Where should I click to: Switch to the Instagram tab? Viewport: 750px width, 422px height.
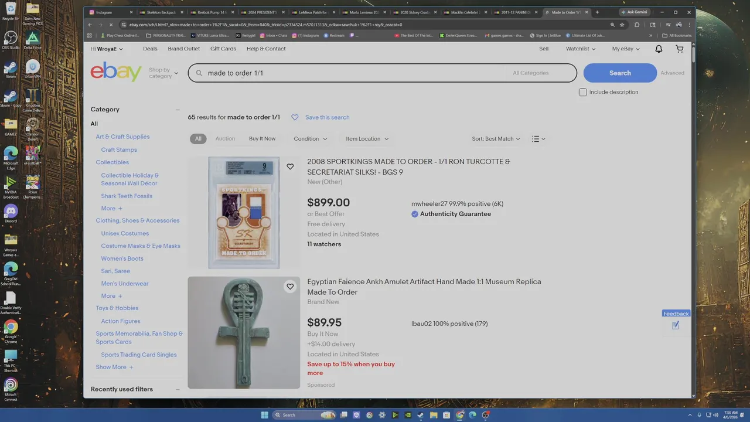click(x=111, y=12)
